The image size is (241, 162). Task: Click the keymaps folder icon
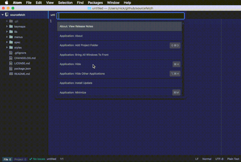11,26
